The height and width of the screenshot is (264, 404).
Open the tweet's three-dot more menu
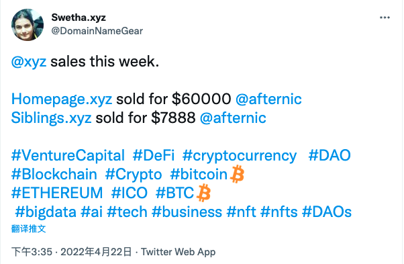[x=385, y=17]
